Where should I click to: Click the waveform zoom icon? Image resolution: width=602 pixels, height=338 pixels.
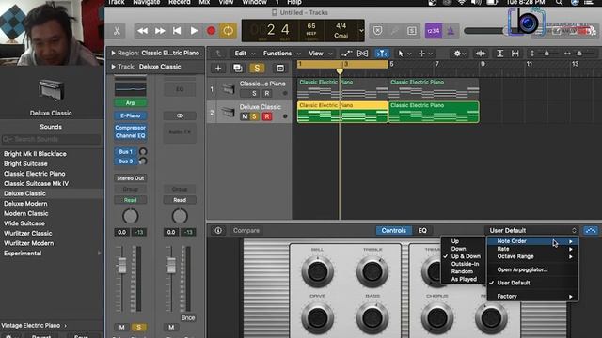pos(481,54)
